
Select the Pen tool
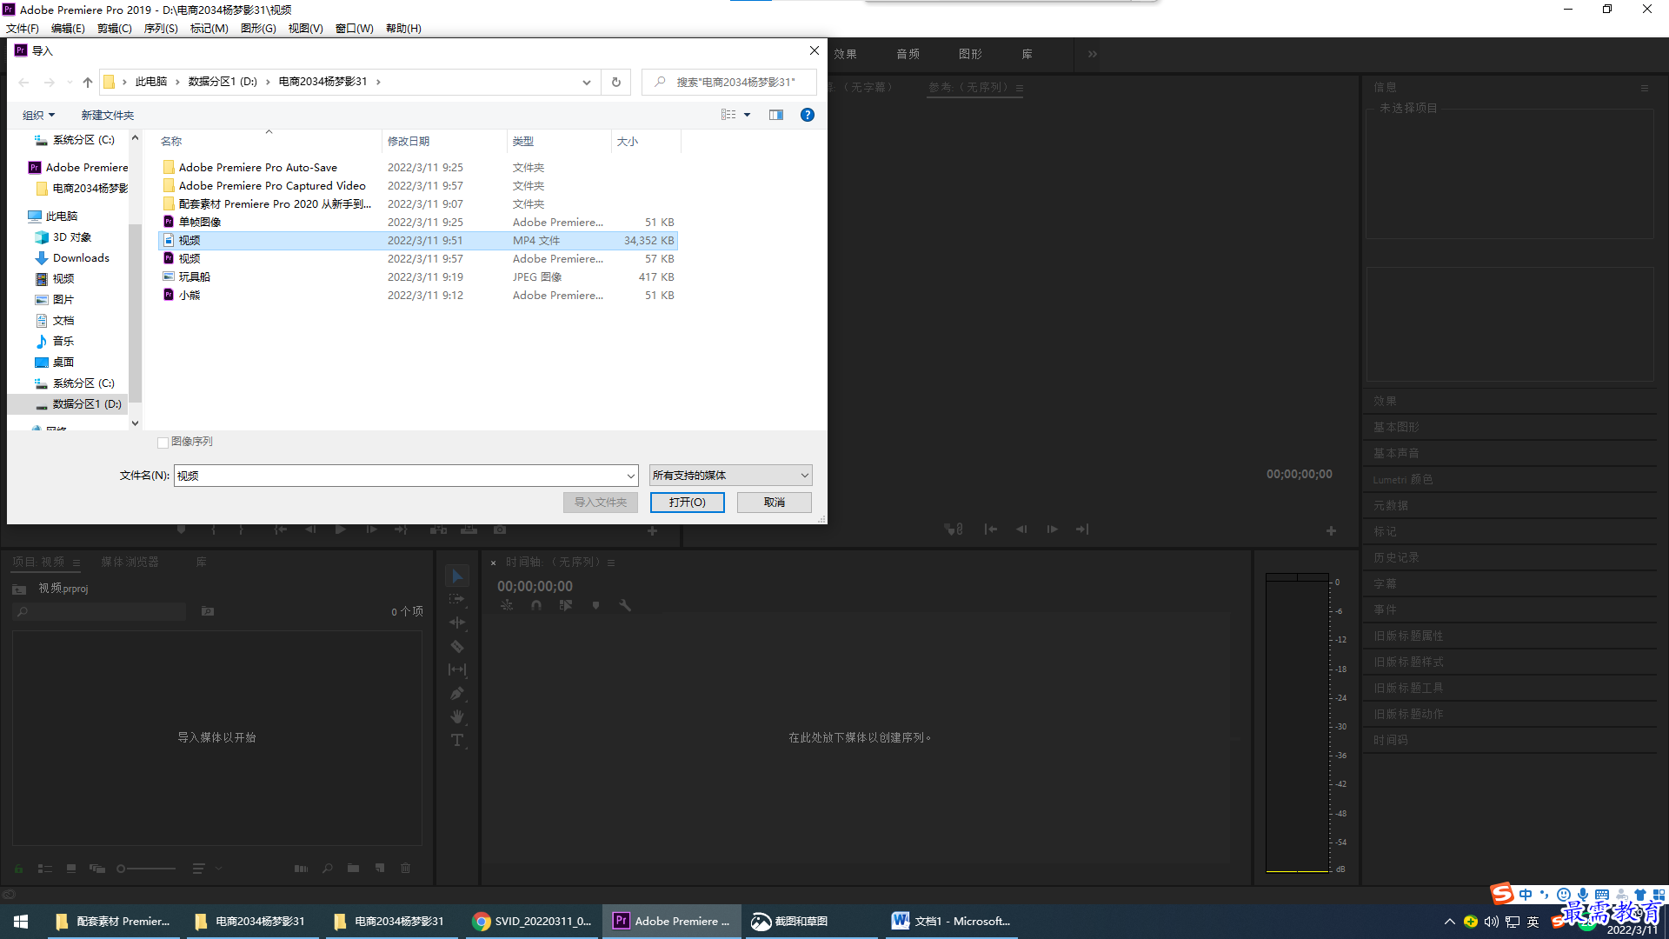[x=457, y=693]
